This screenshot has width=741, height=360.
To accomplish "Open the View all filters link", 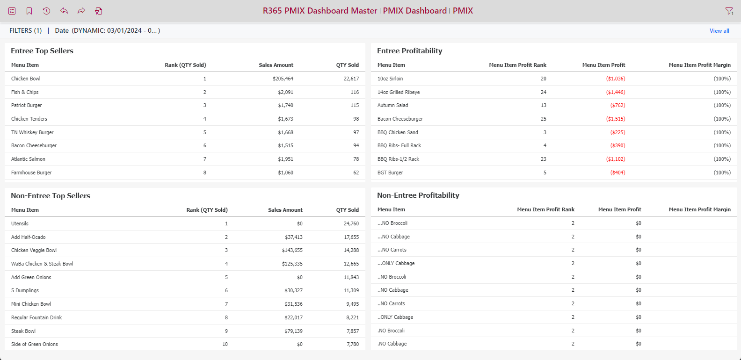I will click(x=719, y=31).
